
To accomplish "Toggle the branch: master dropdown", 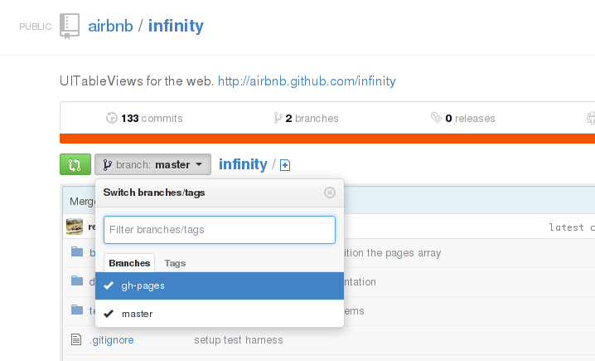I will (152, 164).
